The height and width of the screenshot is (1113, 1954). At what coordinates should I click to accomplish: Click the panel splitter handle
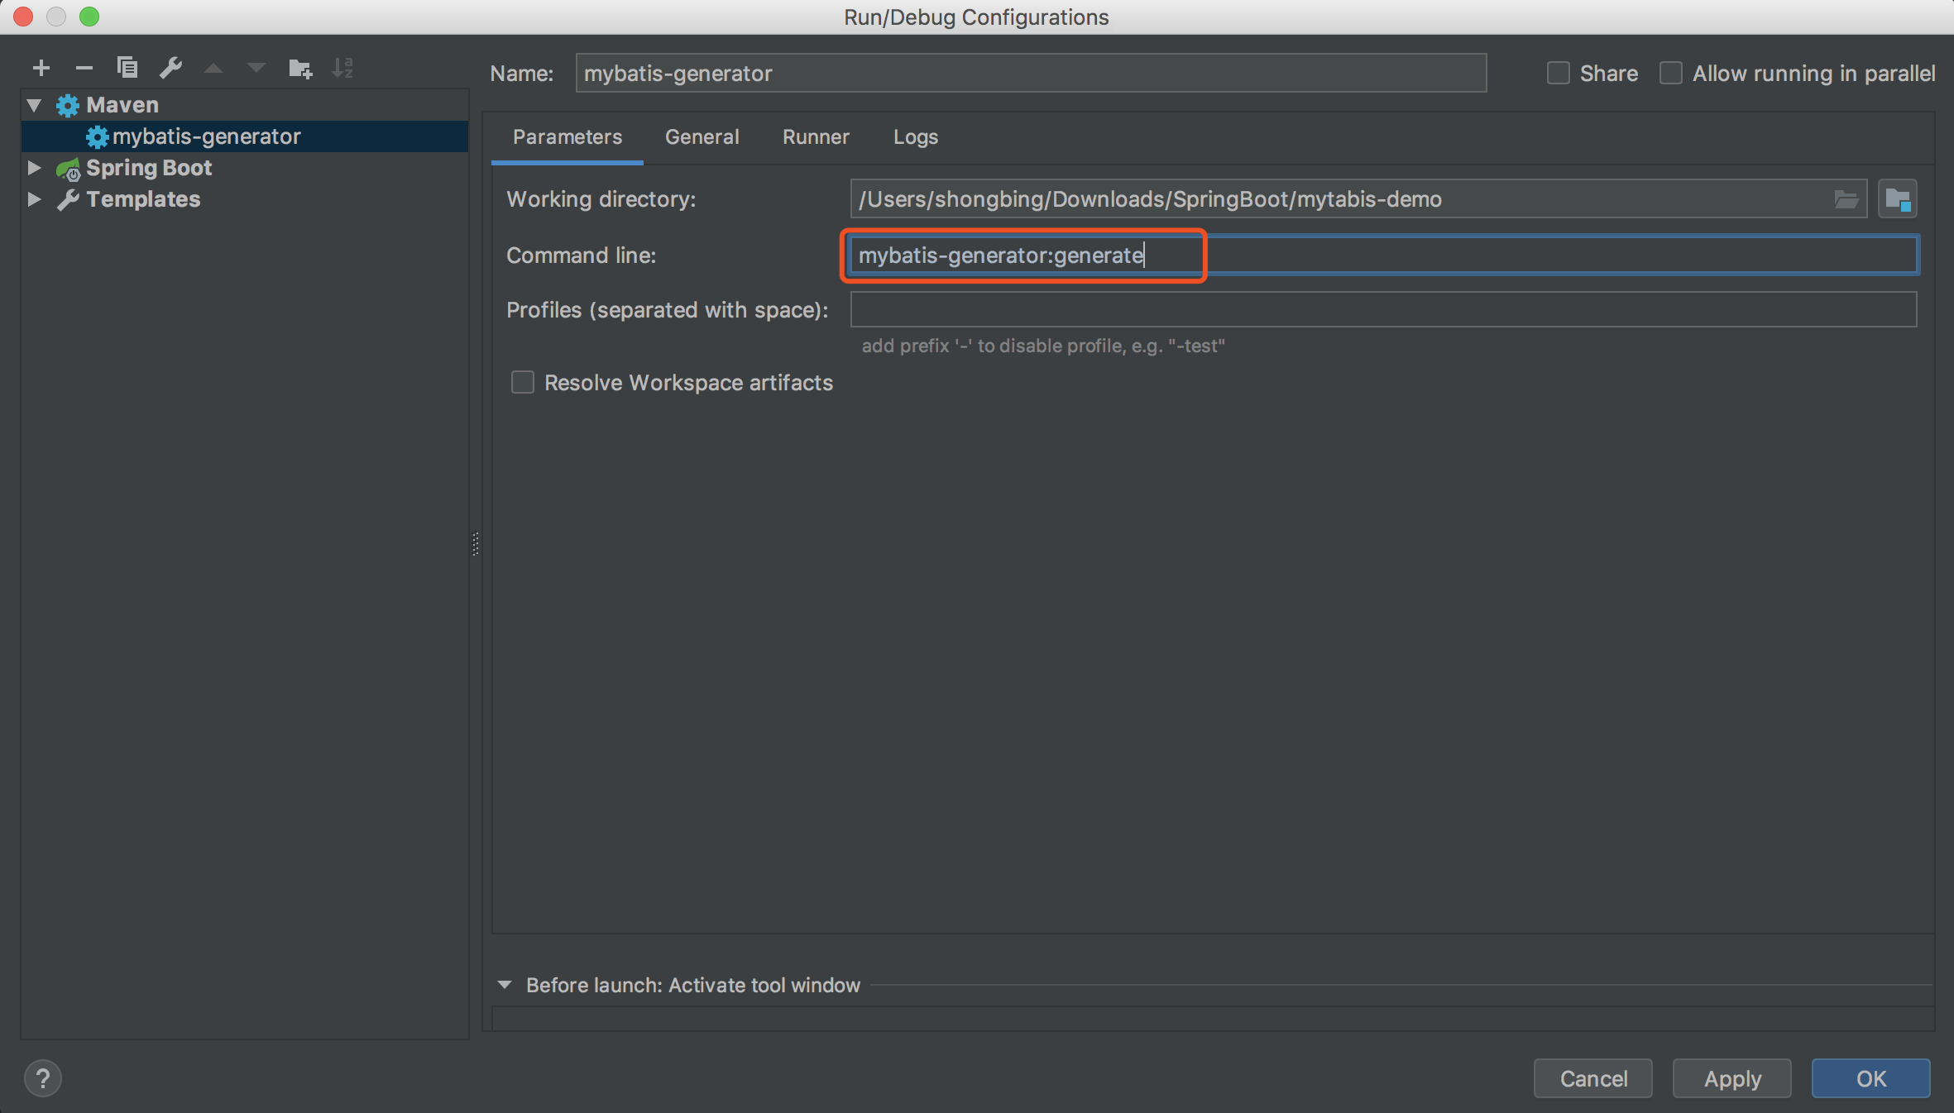point(476,543)
